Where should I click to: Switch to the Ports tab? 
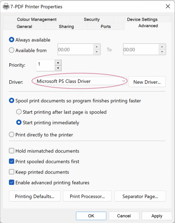tap(106, 26)
